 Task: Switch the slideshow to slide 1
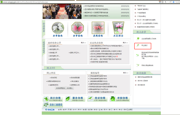70,16
